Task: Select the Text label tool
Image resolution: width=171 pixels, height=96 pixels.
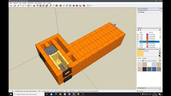Action: (x=54, y=6)
